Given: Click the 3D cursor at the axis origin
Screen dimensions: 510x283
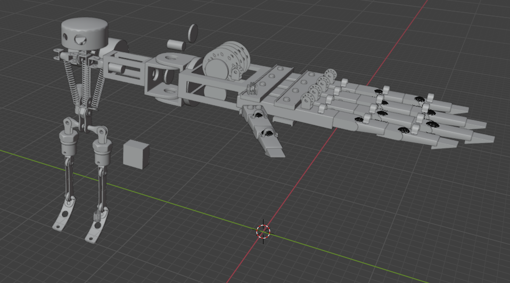Looking at the screenshot, I should coord(263,231).
